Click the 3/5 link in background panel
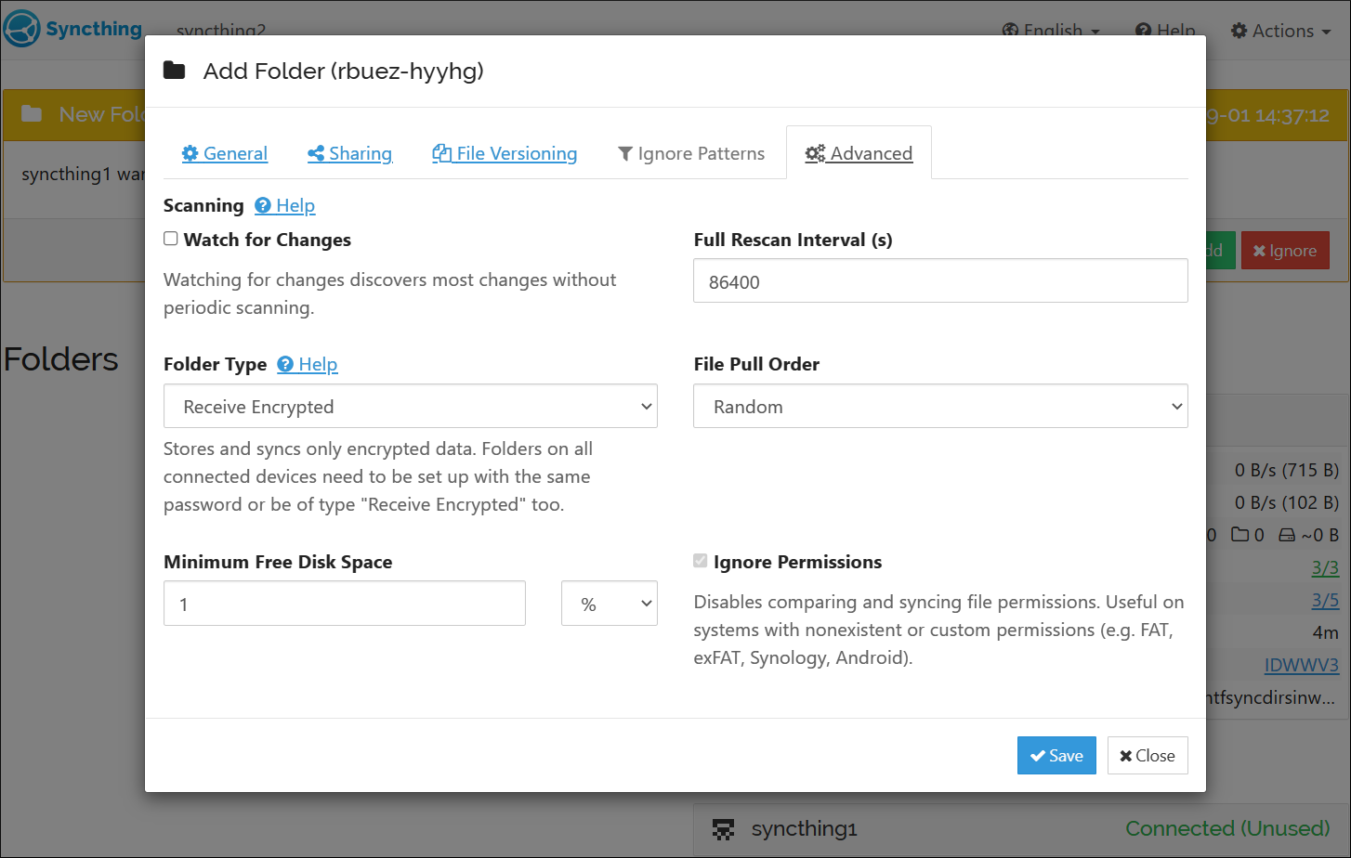 (1325, 600)
